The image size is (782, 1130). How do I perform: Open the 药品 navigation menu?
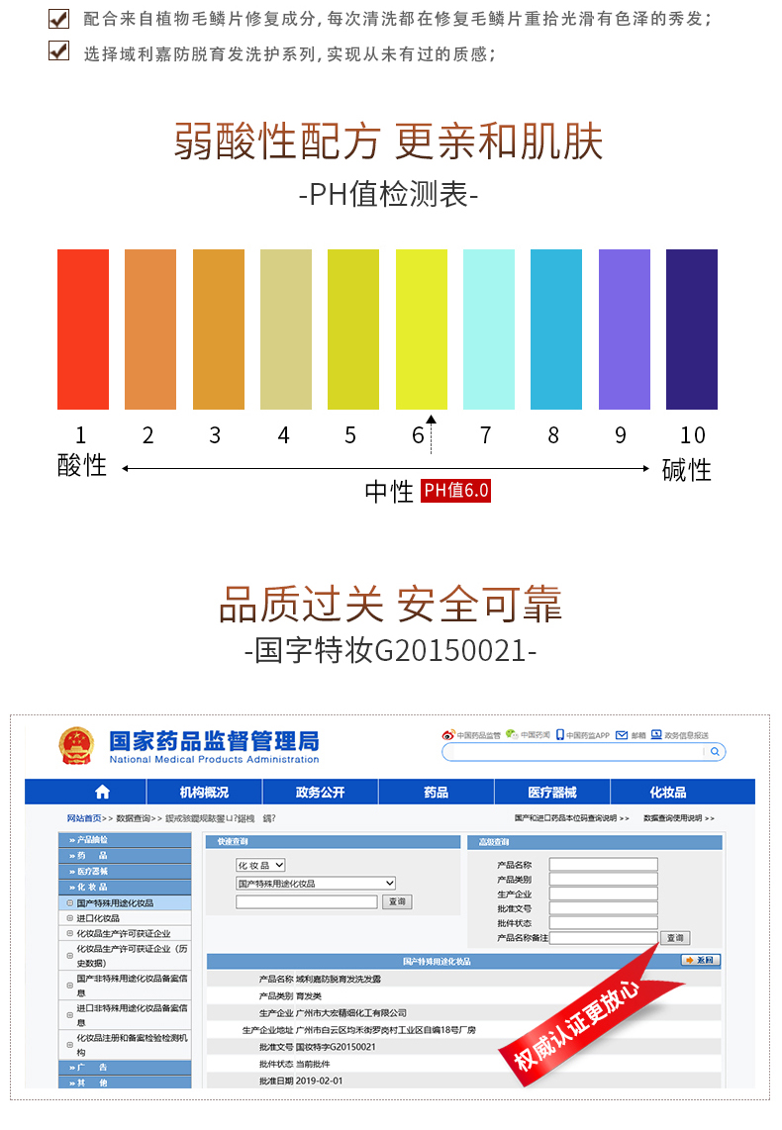[x=437, y=792]
